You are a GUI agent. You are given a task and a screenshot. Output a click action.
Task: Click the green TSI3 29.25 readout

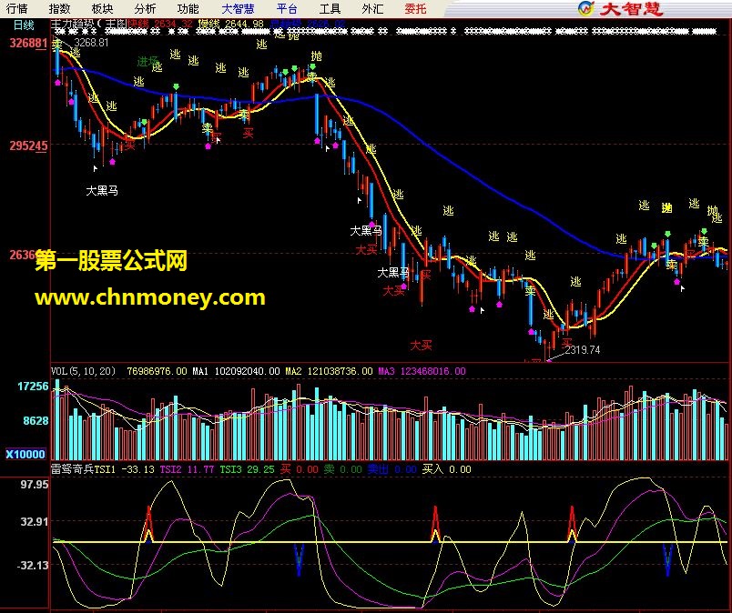247,469
